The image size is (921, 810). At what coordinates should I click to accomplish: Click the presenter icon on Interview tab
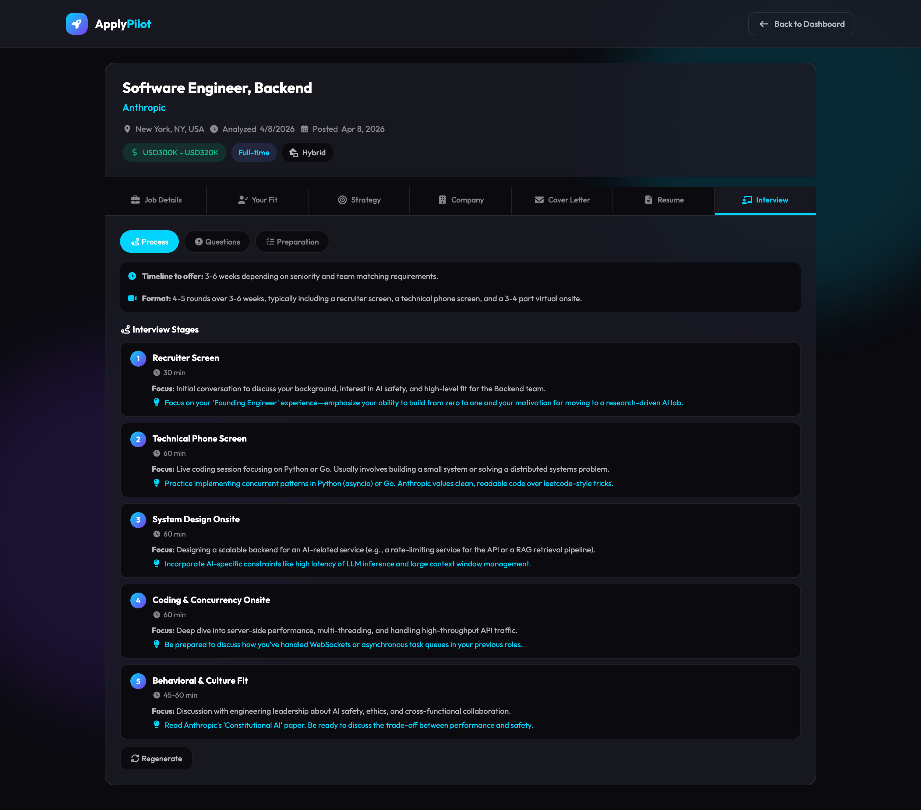pos(747,199)
